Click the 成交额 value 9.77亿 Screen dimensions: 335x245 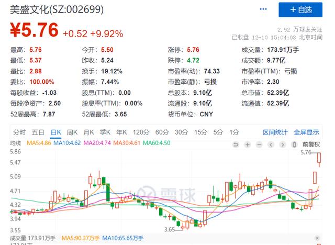pyautogui.click(x=276, y=61)
